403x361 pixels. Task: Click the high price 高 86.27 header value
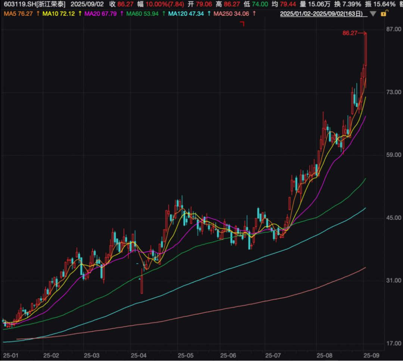[228, 4]
